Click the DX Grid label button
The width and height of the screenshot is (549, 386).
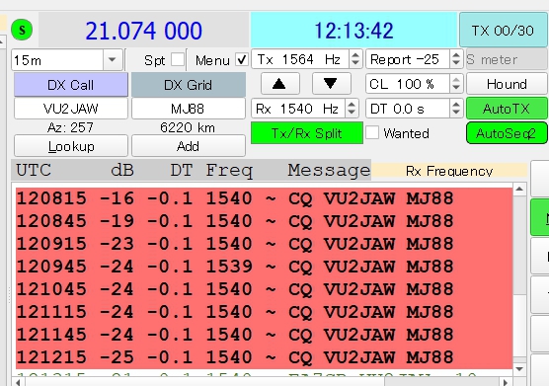click(x=189, y=85)
